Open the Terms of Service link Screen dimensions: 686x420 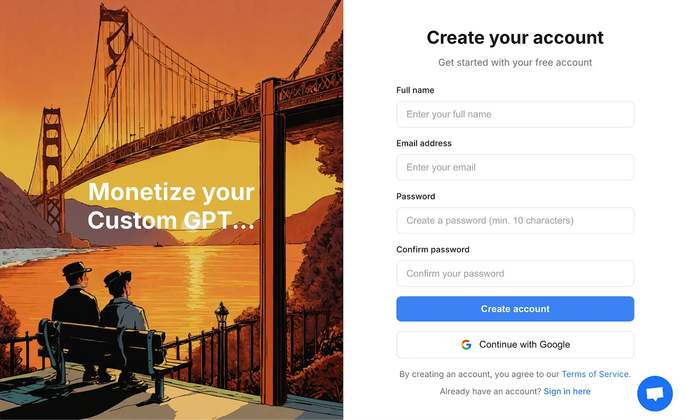point(595,374)
